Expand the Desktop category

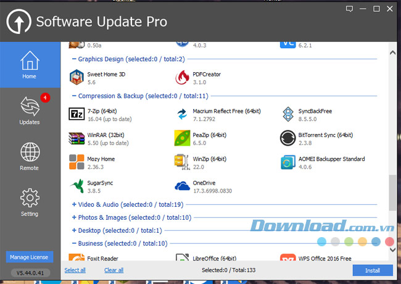(x=74, y=230)
